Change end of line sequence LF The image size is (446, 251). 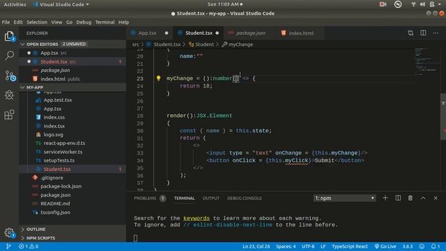(x=323, y=246)
